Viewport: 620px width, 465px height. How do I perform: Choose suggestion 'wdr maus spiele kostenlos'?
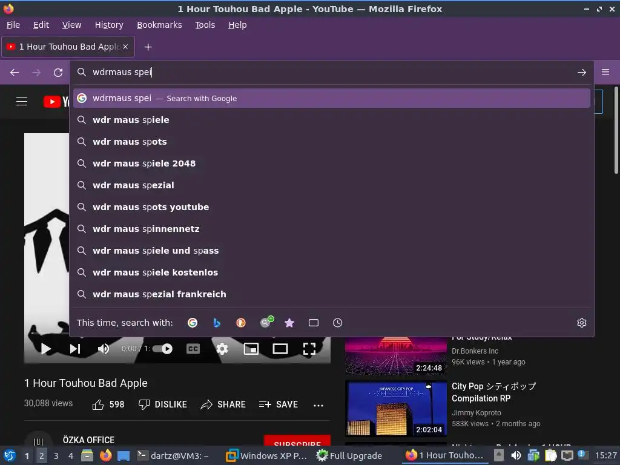point(332,272)
